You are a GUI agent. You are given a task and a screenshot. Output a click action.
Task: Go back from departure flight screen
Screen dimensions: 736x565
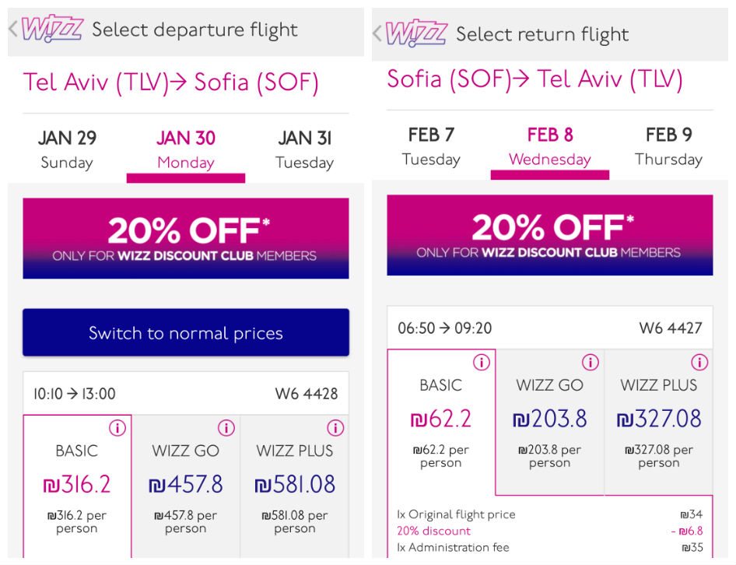(13, 29)
